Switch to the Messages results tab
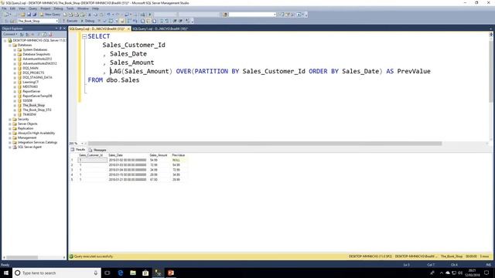 click(x=97, y=150)
